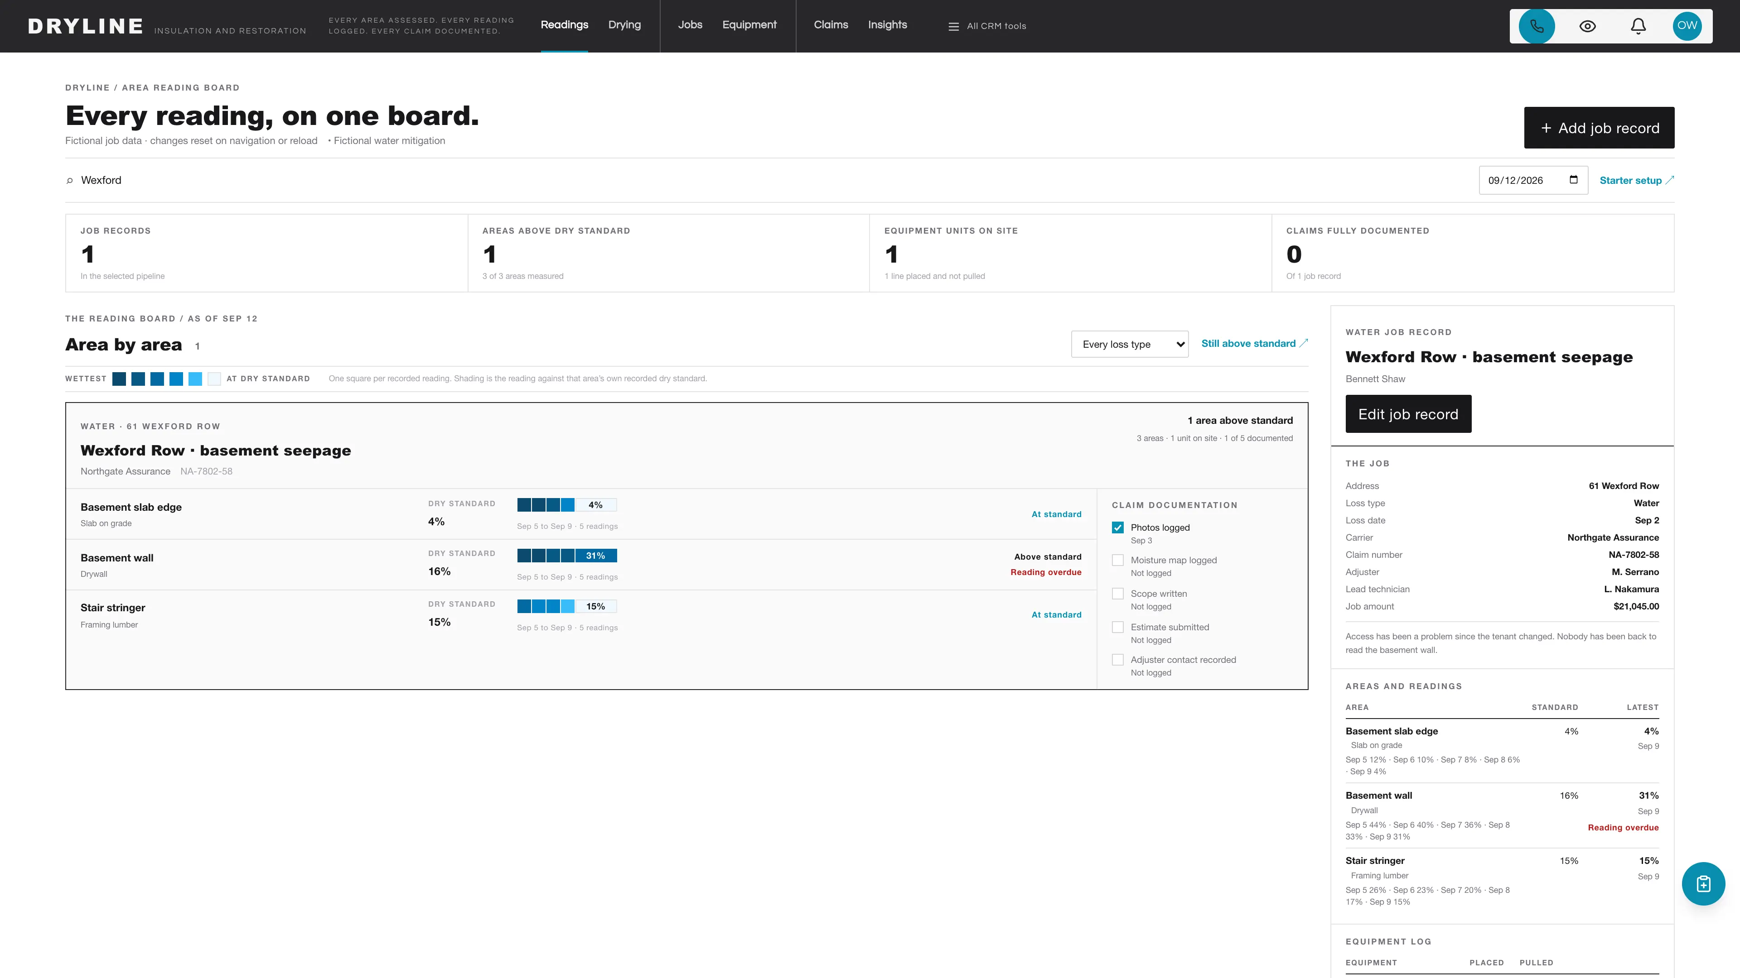Toggle the eye view icon
This screenshot has width=1740, height=978.
pyautogui.click(x=1587, y=26)
